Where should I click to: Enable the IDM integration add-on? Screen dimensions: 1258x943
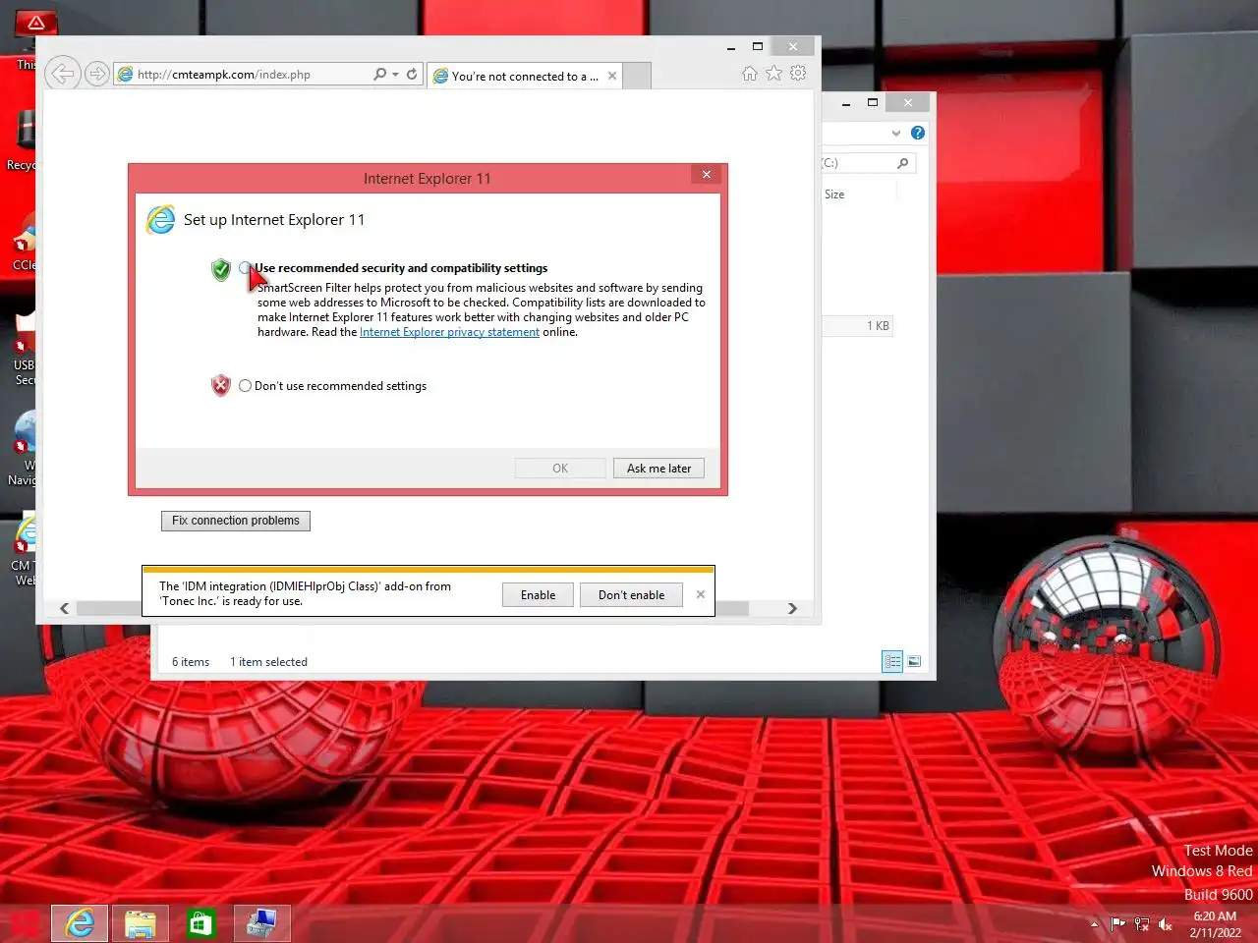coord(538,595)
